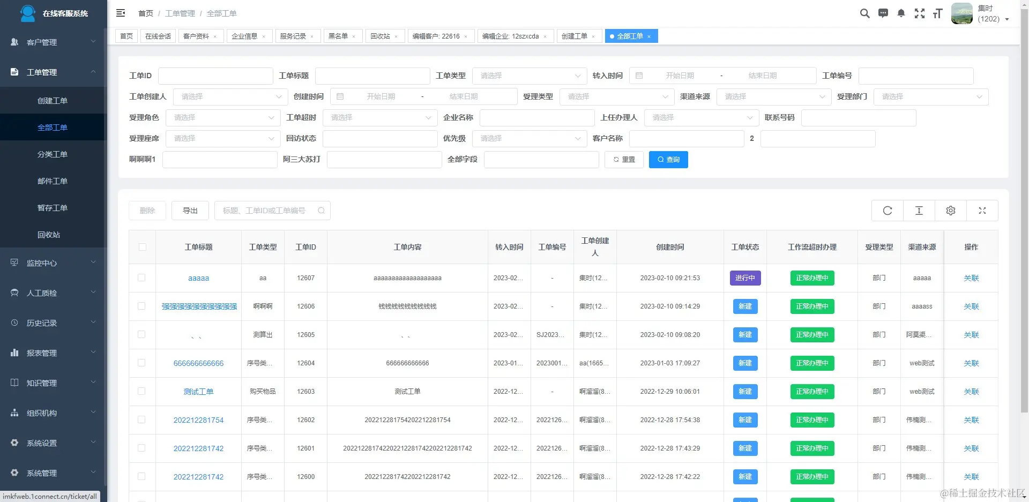Viewport: 1029px width, 502px height.
Task: Open the chat messages icon in header
Action: (x=883, y=13)
